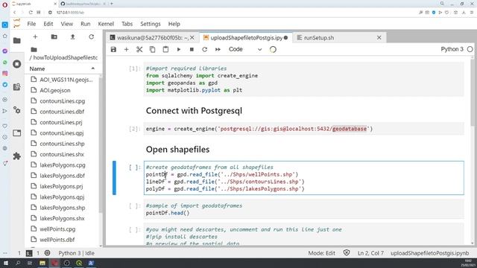The height and width of the screenshot is (268, 477).
Task: Open the Settings menu
Action: (x=151, y=24)
